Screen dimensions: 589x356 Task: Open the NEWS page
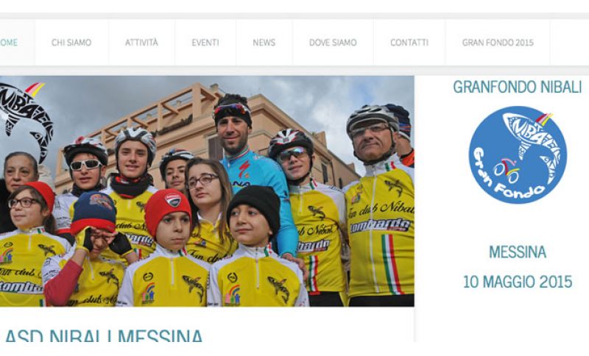(x=264, y=43)
